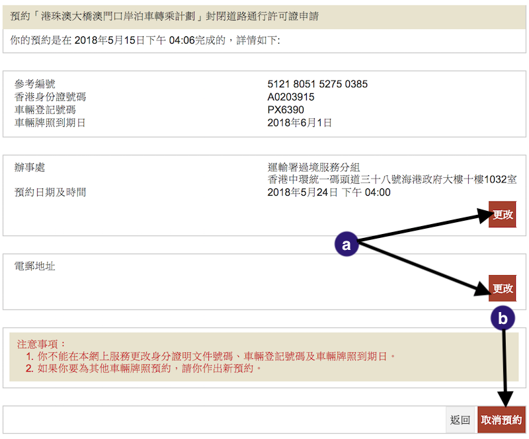Image resolution: width=529 pixels, height=439 pixels.
Task: Click licence expiry date 2018年6月1日
Action: [x=300, y=122]
